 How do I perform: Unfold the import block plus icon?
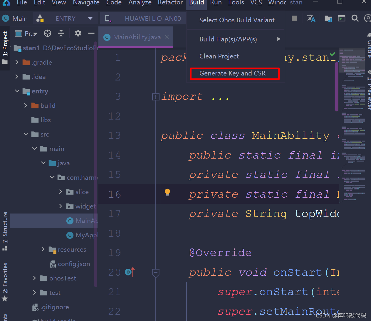click(x=156, y=97)
